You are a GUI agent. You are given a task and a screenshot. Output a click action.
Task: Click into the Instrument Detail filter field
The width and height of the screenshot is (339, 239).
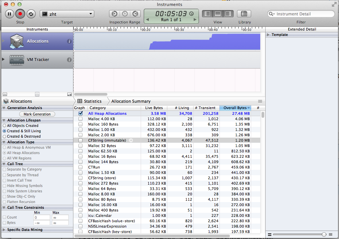point(301,14)
